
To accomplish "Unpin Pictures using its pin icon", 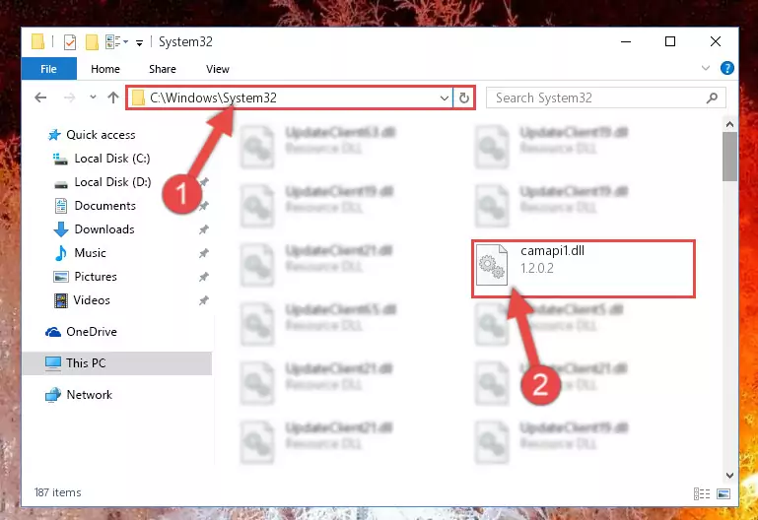I will click(x=204, y=277).
